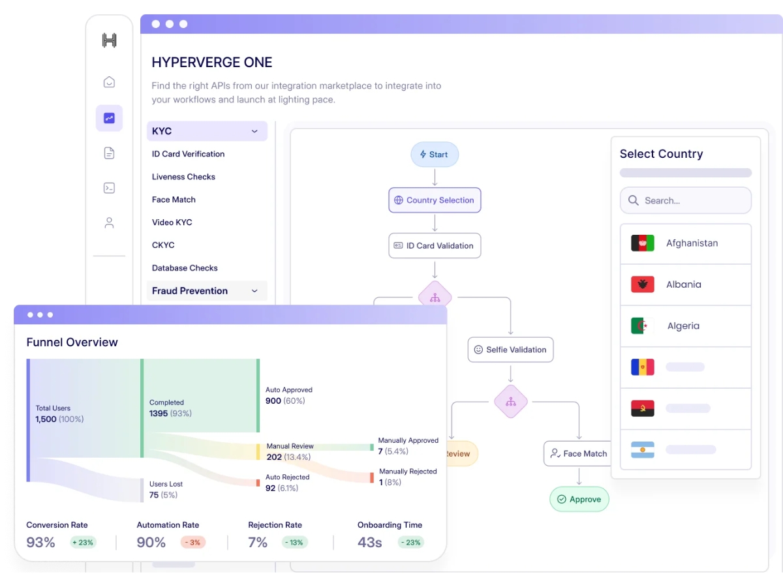Select the Approve workflow node
The height and width of the screenshot is (587, 783).
pyautogui.click(x=579, y=500)
